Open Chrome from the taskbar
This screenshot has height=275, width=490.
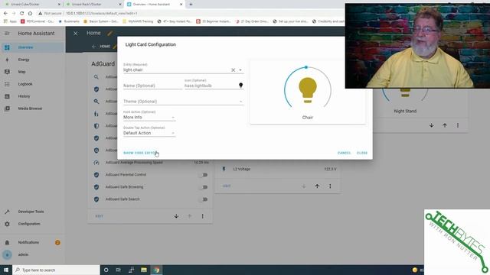[x=156, y=270]
